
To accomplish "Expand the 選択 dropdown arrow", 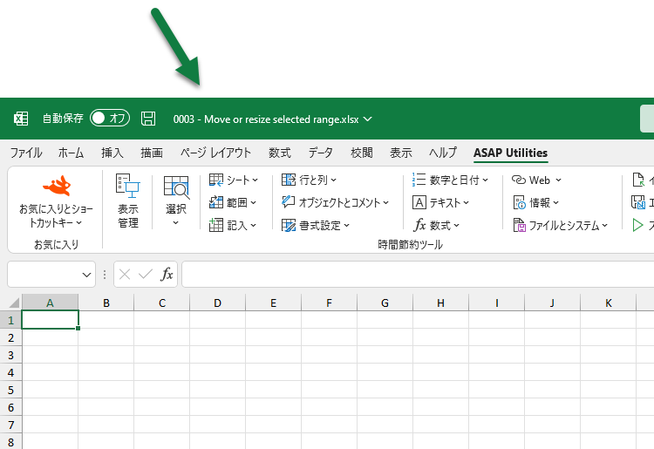I will point(175,222).
